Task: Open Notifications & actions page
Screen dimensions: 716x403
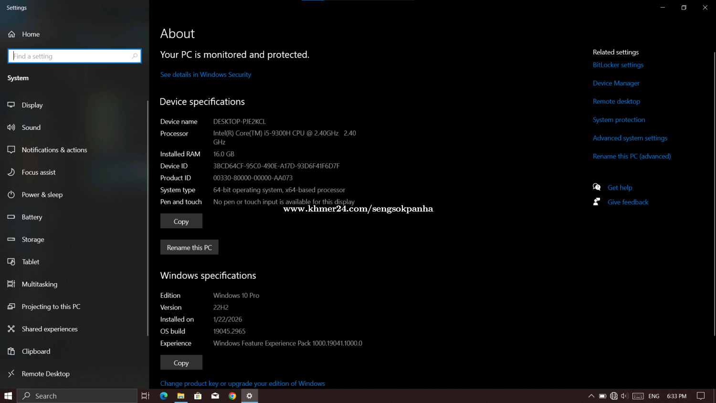Action: [54, 150]
